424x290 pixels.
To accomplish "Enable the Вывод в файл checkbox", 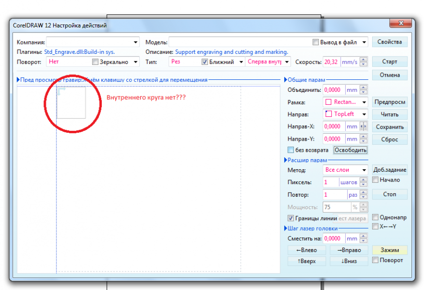I will [x=315, y=42].
